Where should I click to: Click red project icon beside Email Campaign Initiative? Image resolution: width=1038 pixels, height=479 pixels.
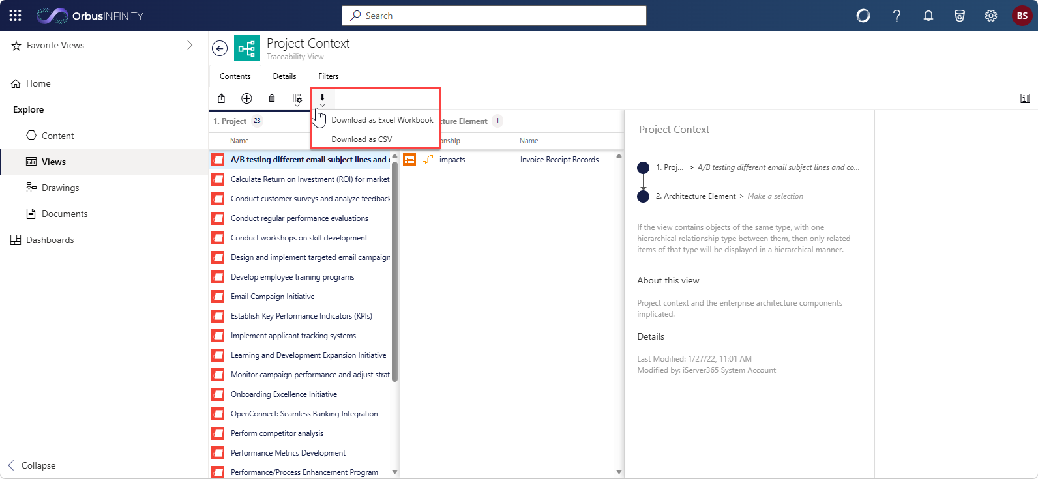(218, 297)
